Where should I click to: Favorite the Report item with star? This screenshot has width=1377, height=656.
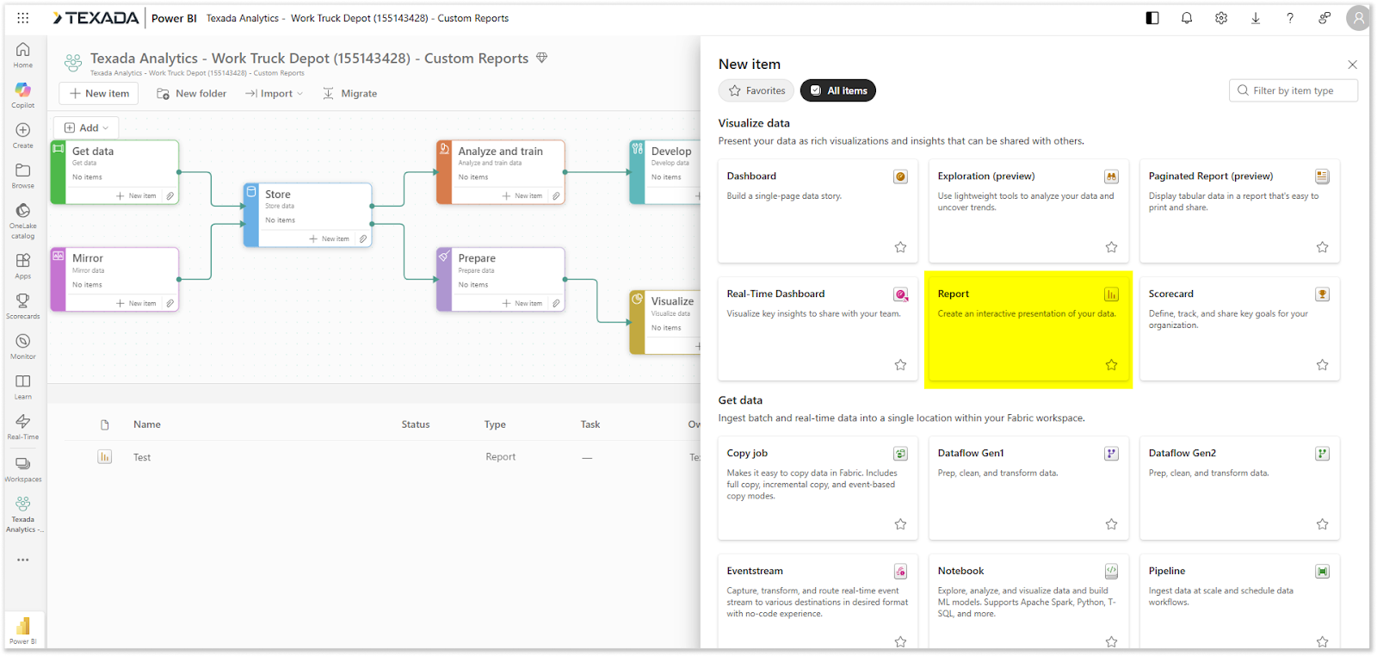[x=1111, y=365]
